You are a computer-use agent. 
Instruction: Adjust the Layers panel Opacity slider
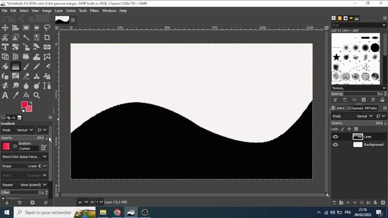[x=358, y=123]
